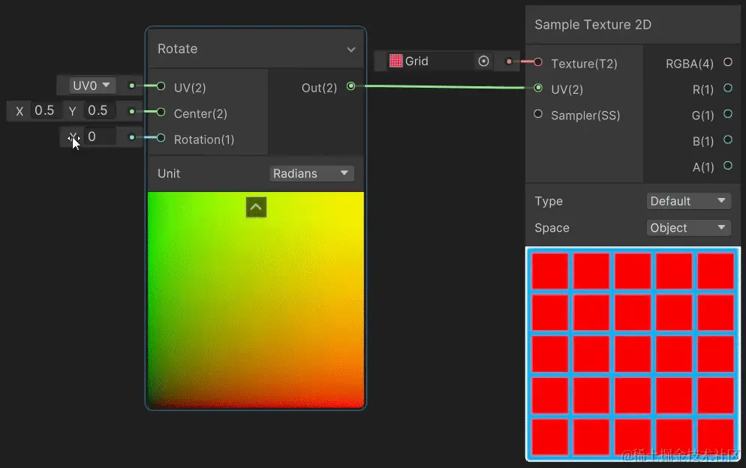746x468 pixels.
Task: Click the Rotation(1) input port circle
Action: tap(161, 138)
